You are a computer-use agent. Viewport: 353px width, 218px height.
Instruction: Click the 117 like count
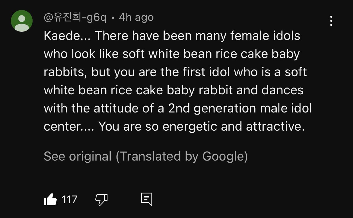coord(69,200)
